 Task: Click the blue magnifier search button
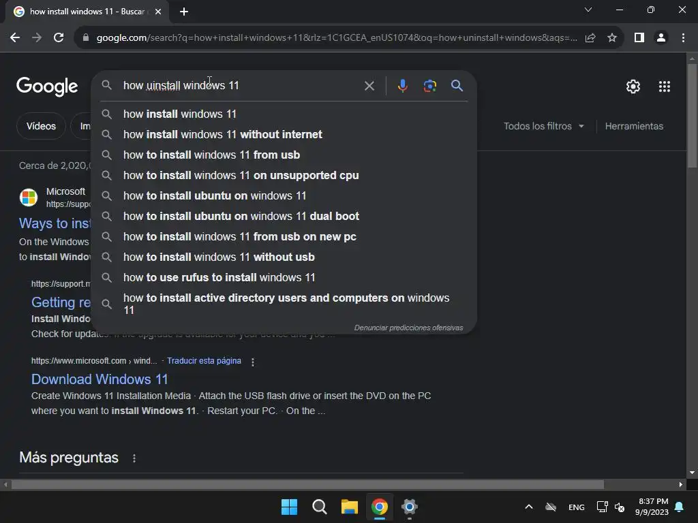[457, 85]
